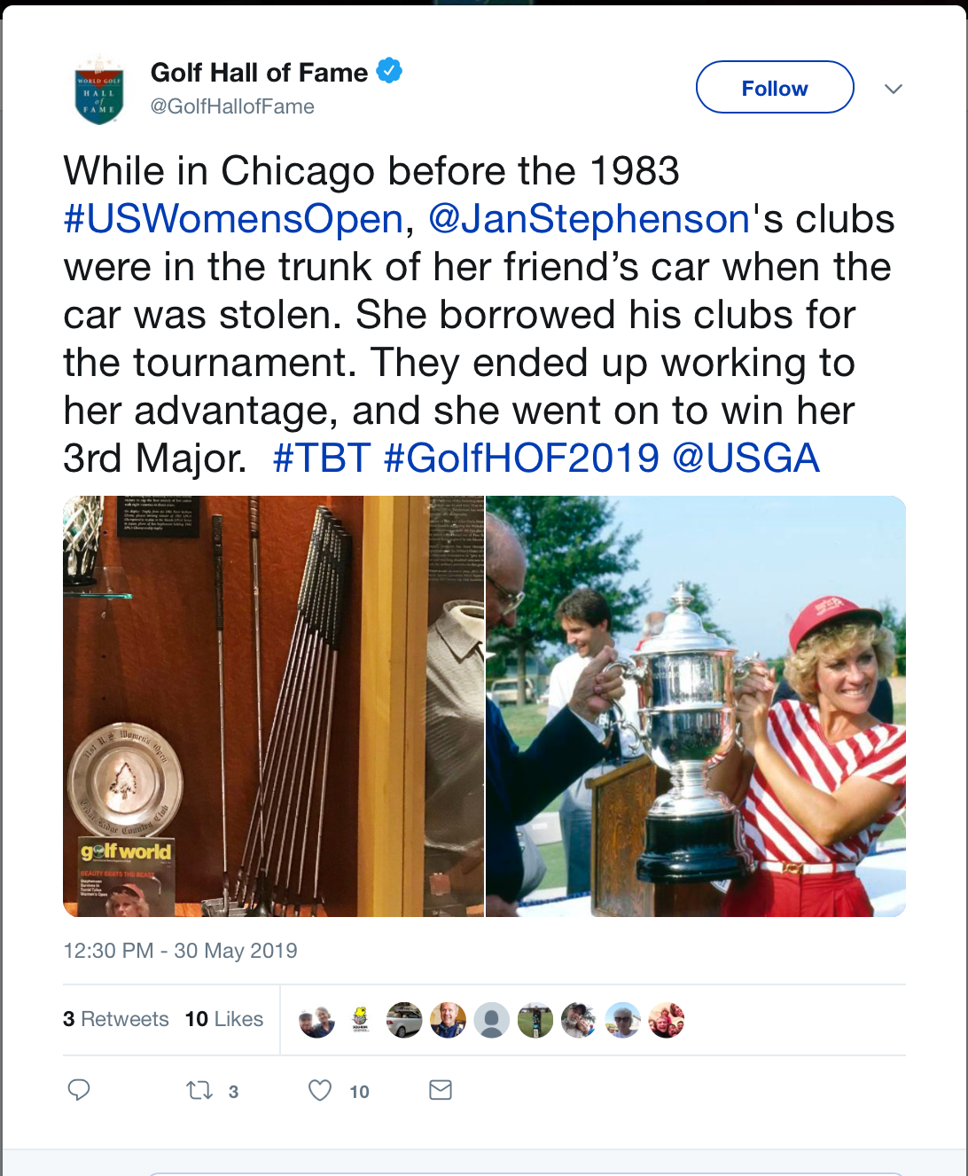The height and width of the screenshot is (1176, 968).
Task: Click the blue verified badge
Action: [x=389, y=70]
